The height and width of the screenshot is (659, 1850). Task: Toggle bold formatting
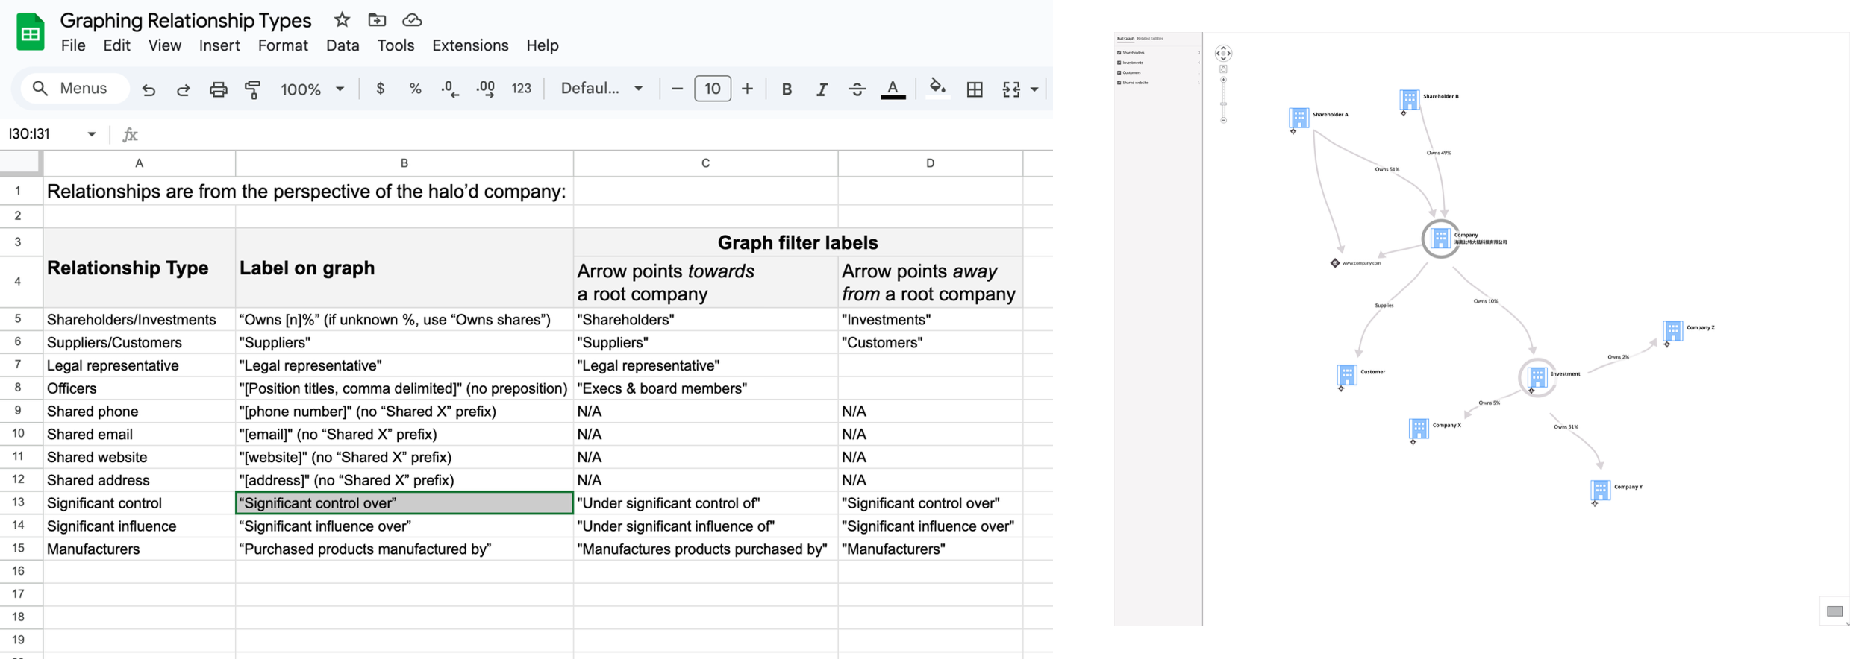tap(787, 89)
